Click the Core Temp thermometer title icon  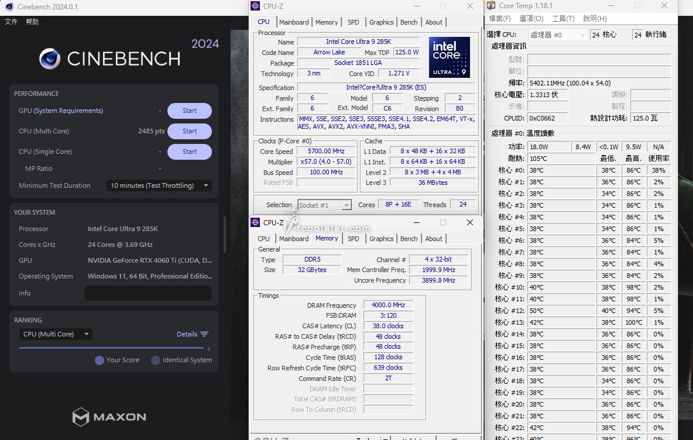pos(491,6)
